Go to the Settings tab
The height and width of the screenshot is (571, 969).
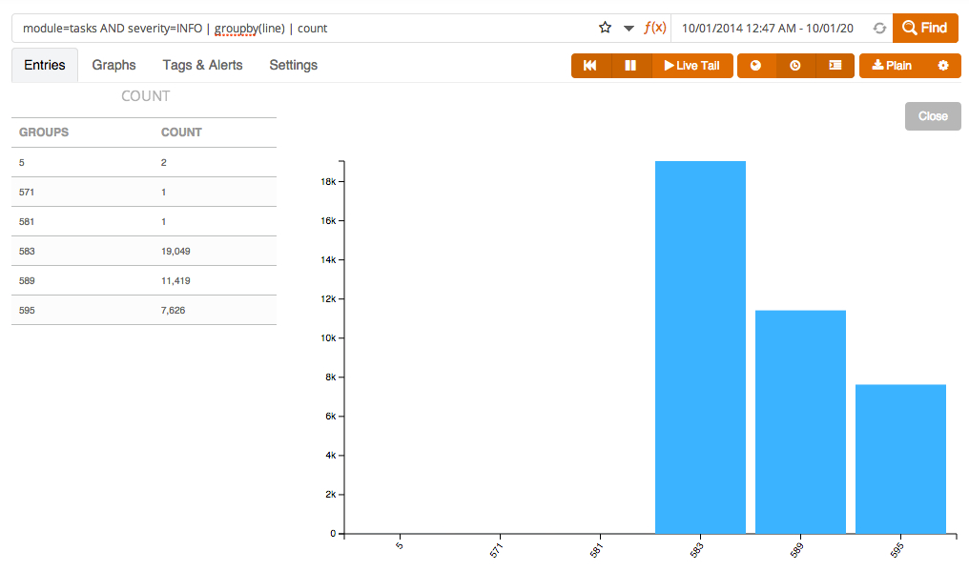pyautogui.click(x=293, y=65)
